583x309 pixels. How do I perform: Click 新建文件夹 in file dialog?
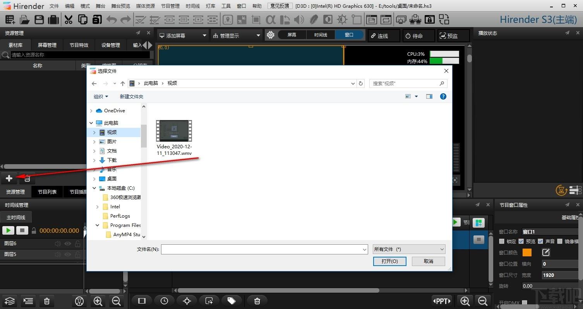132,96
